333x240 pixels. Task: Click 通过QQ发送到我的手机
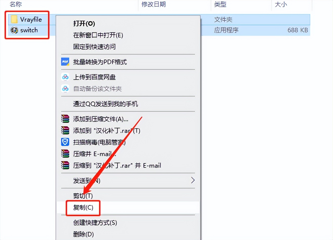click(106, 104)
